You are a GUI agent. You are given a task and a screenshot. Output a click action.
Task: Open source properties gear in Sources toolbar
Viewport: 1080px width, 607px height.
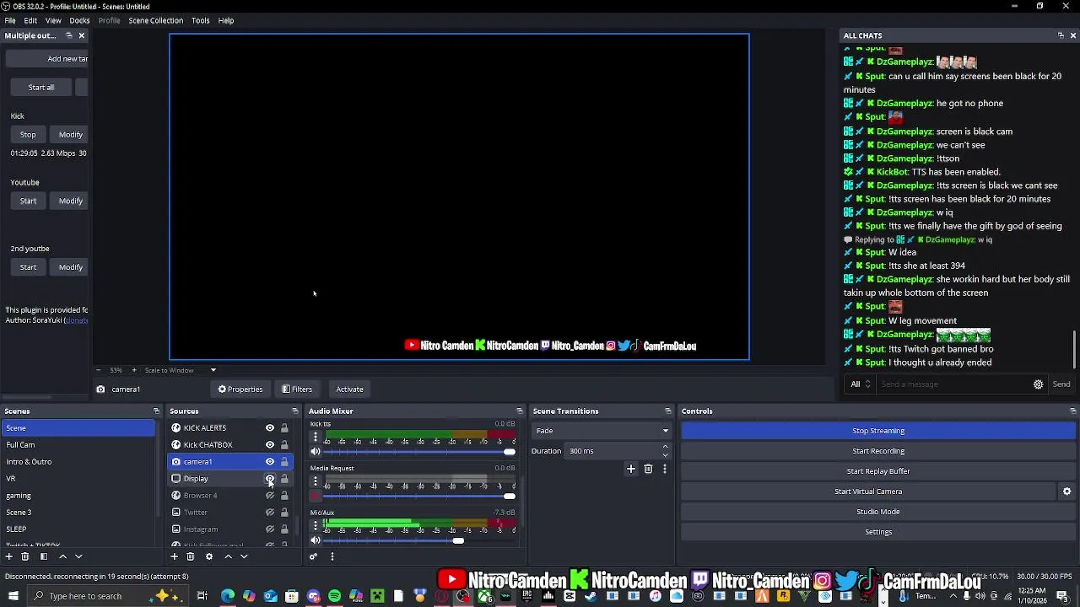[x=209, y=556]
